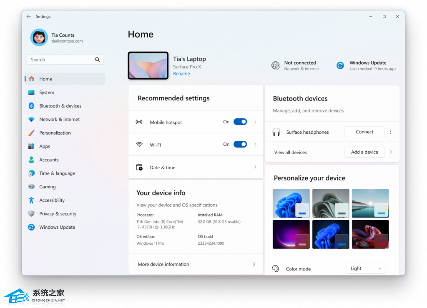This screenshot has height=308, width=427.
Task: Open Windows Update last checked status
Action: pos(366,65)
